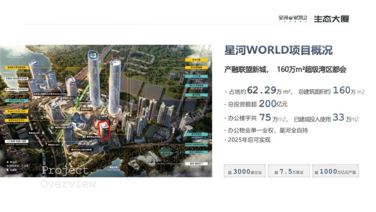The image size is (376, 212).
Task: Click the yellow dot in the map legend
Action: pyautogui.click(x=7, y=162)
